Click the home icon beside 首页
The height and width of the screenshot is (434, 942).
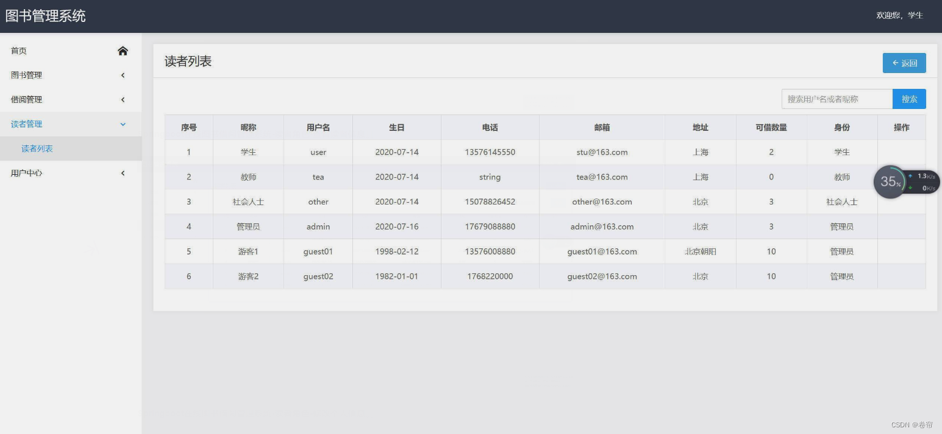coord(123,51)
